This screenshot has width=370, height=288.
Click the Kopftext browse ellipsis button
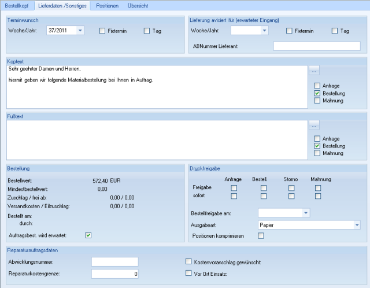pos(314,71)
